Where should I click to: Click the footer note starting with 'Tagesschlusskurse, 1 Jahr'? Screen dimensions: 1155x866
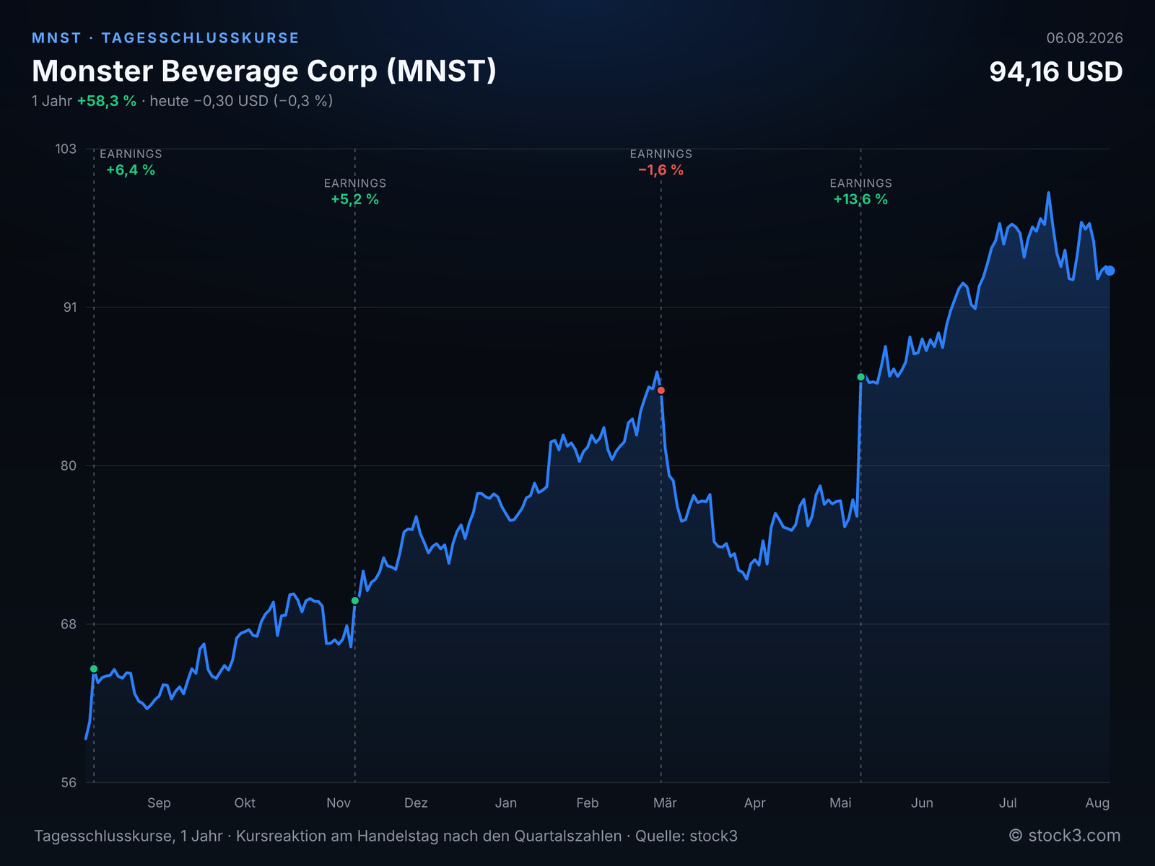pos(385,836)
